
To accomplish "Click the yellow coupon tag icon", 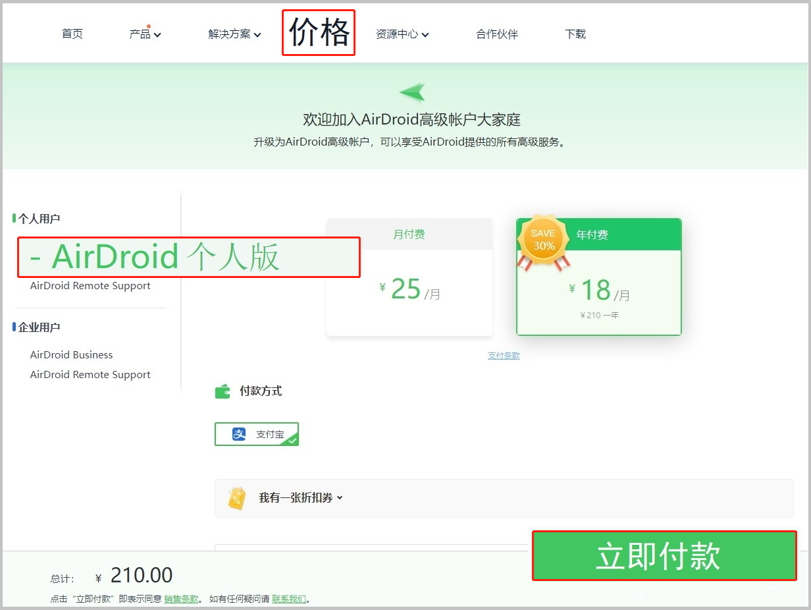I will [x=237, y=498].
